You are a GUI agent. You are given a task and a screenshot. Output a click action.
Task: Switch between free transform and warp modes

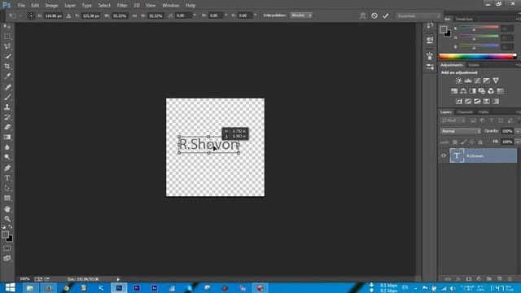pyautogui.click(x=362, y=15)
